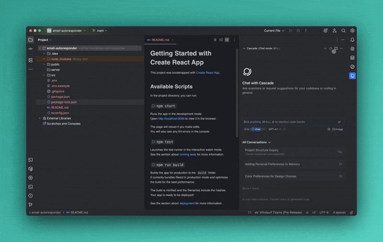The image size is (383, 242).
Task: Open the Git tool window icon
Action: (31, 205)
